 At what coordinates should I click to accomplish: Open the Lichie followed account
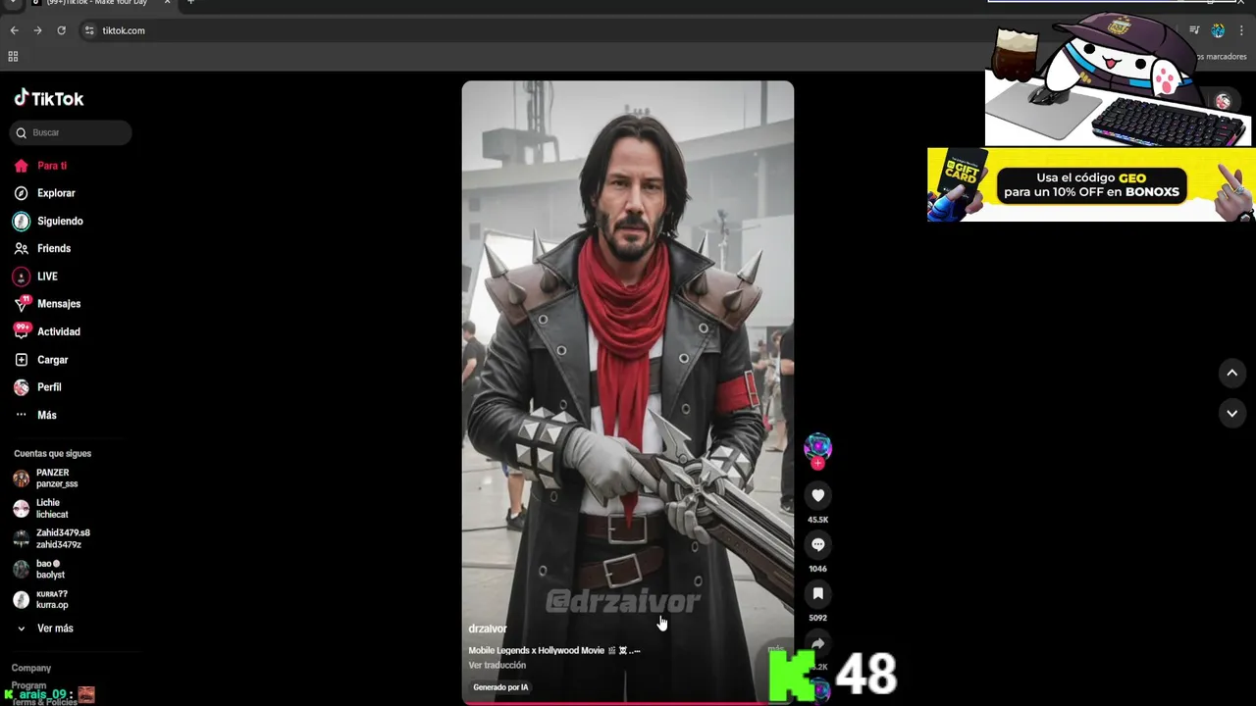pos(40,508)
